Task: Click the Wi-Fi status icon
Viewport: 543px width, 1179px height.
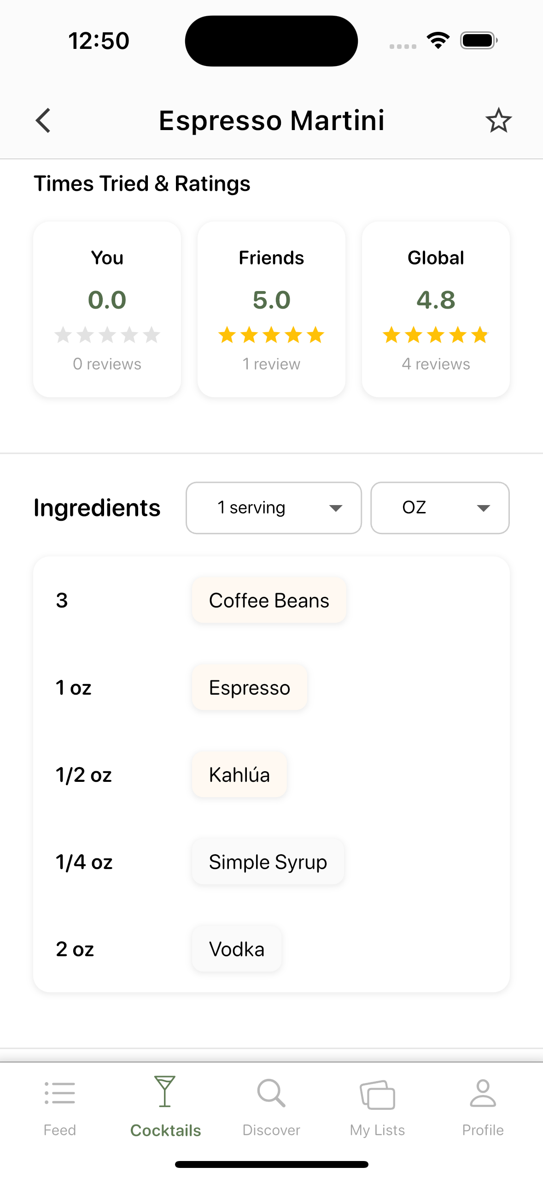Action: point(438,41)
